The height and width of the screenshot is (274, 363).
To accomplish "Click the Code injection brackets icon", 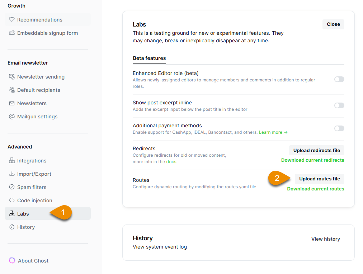I will click(x=12, y=200).
